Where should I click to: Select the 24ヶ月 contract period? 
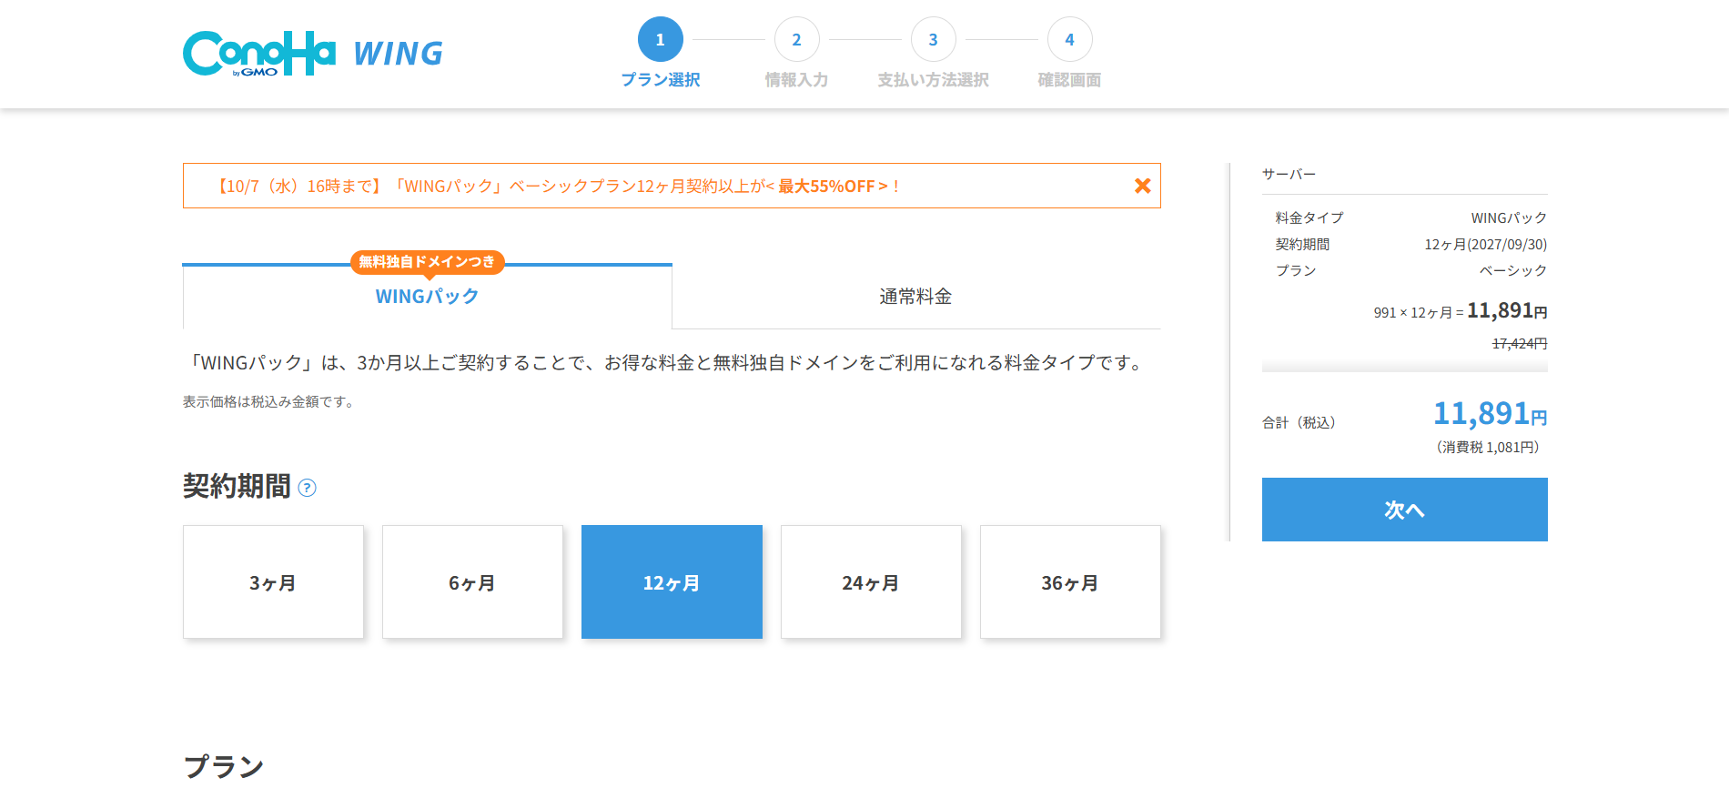pos(871,582)
